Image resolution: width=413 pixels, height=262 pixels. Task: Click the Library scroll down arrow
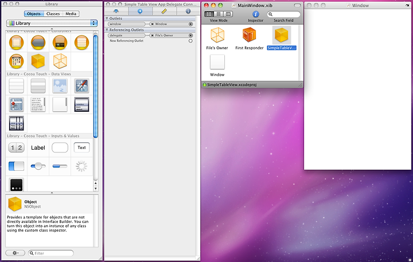(96, 189)
